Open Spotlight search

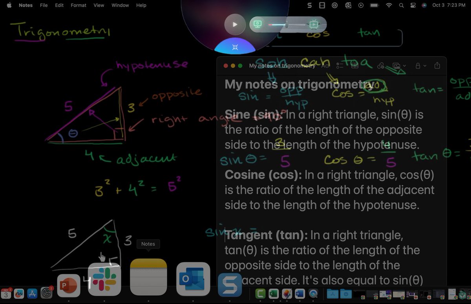coord(401,5)
